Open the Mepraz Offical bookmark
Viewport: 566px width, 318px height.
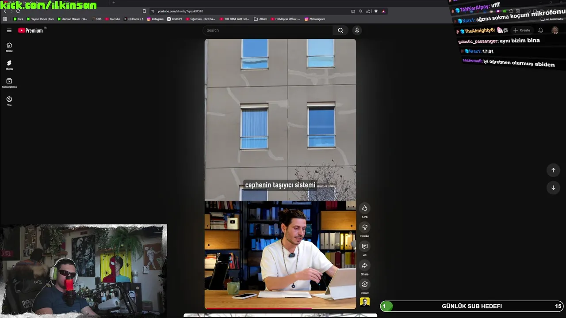point(286,19)
